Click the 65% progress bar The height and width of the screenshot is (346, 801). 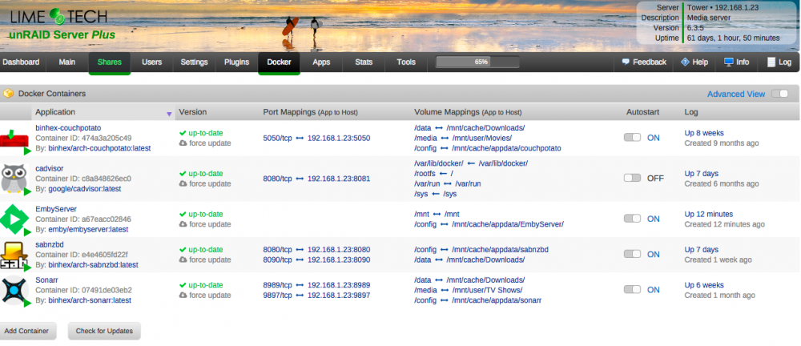pyautogui.click(x=477, y=62)
